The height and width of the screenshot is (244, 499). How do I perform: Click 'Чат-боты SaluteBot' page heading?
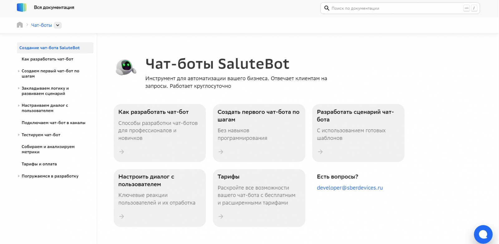tap(217, 64)
